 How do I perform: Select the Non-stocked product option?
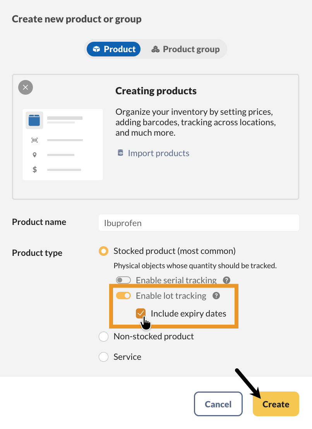pyautogui.click(x=103, y=336)
